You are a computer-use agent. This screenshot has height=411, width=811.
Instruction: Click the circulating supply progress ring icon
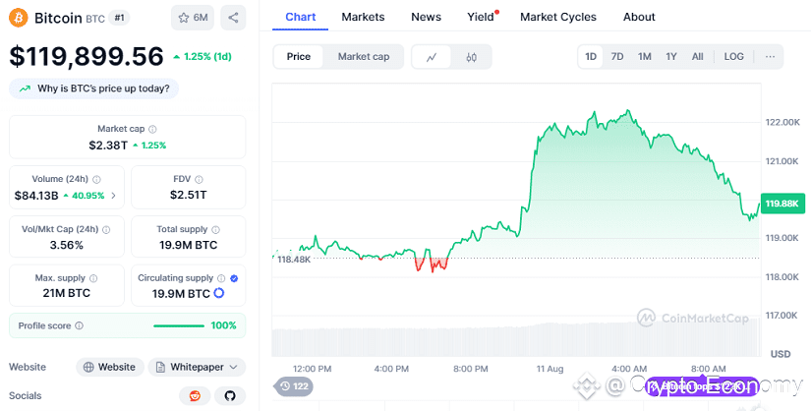click(219, 293)
